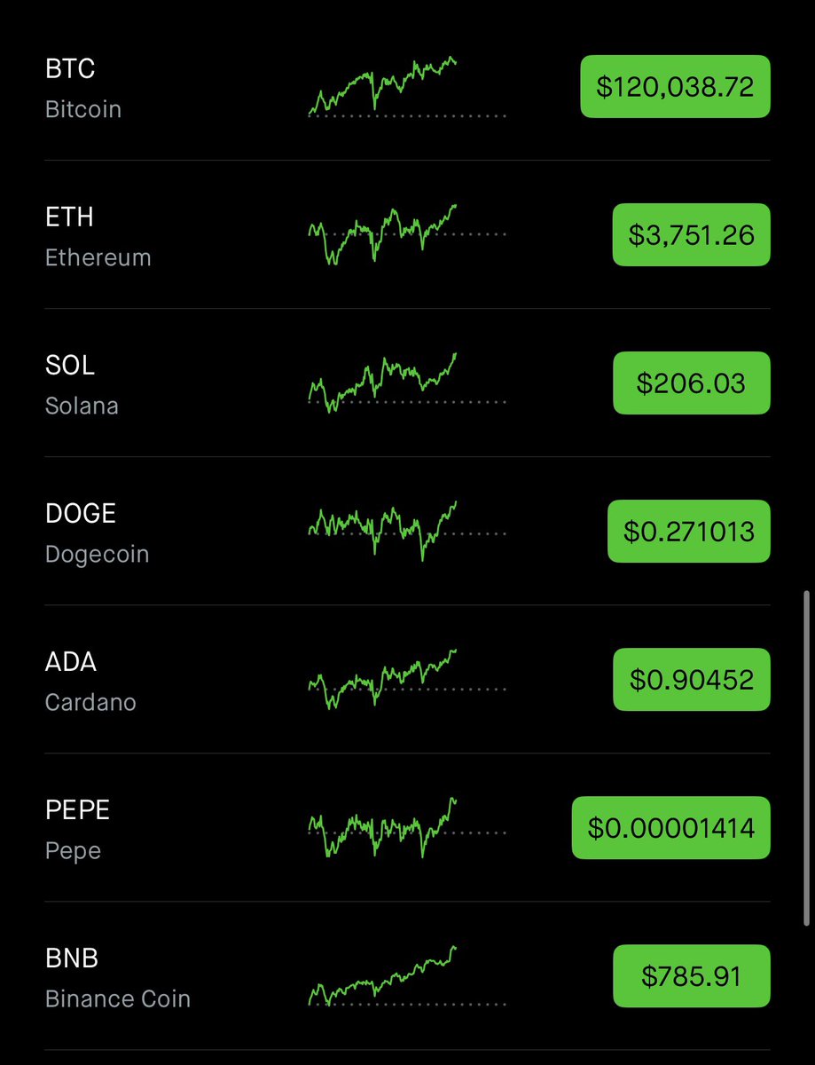
Task: Select the BNB Binance Coin row label
Action: (118, 977)
